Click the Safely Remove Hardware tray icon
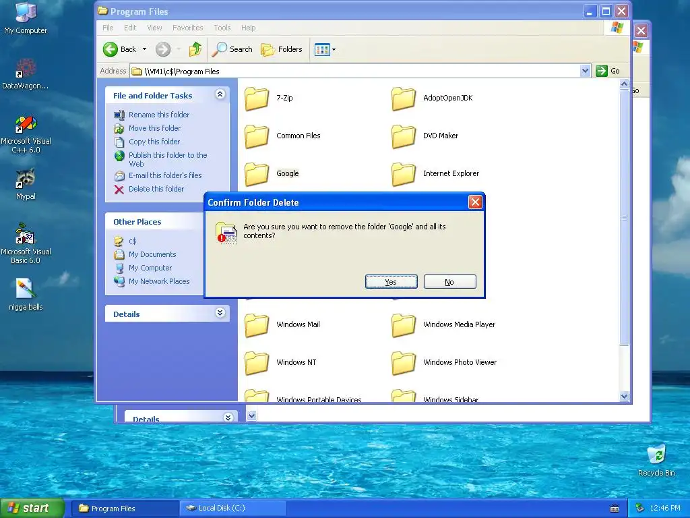690x518 pixels. pyautogui.click(x=640, y=508)
